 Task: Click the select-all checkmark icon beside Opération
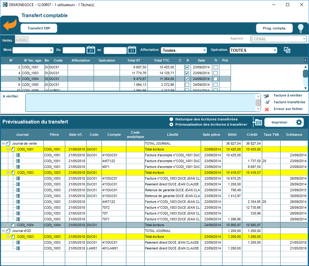287,50
